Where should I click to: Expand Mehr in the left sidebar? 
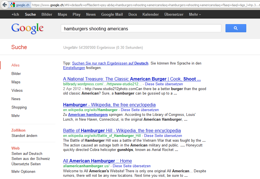tap(16, 116)
